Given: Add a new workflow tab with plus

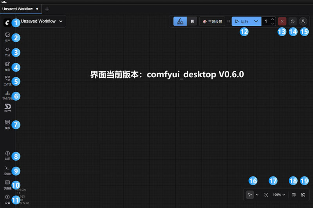Looking at the screenshot, I should [x=47, y=9].
